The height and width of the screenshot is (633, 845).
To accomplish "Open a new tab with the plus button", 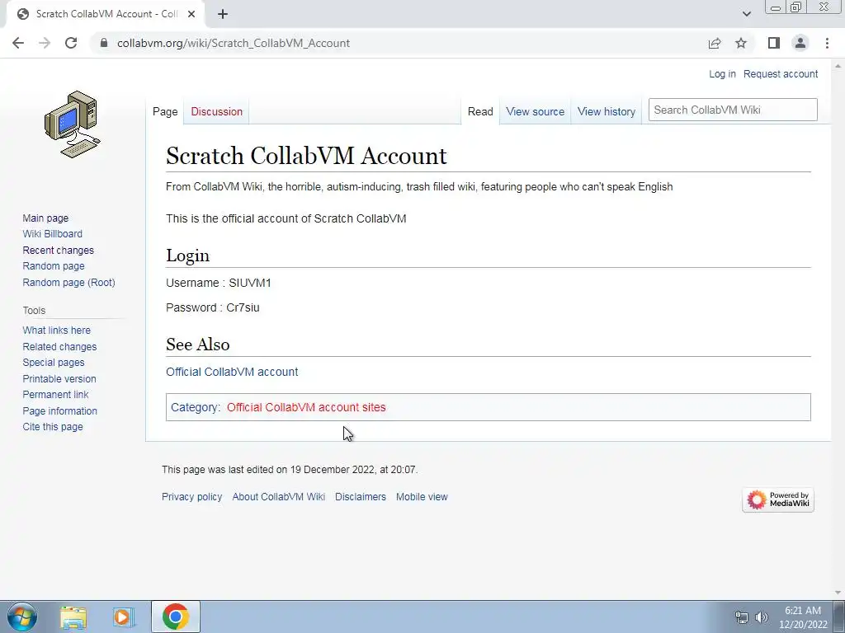I will pyautogui.click(x=223, y=14).
